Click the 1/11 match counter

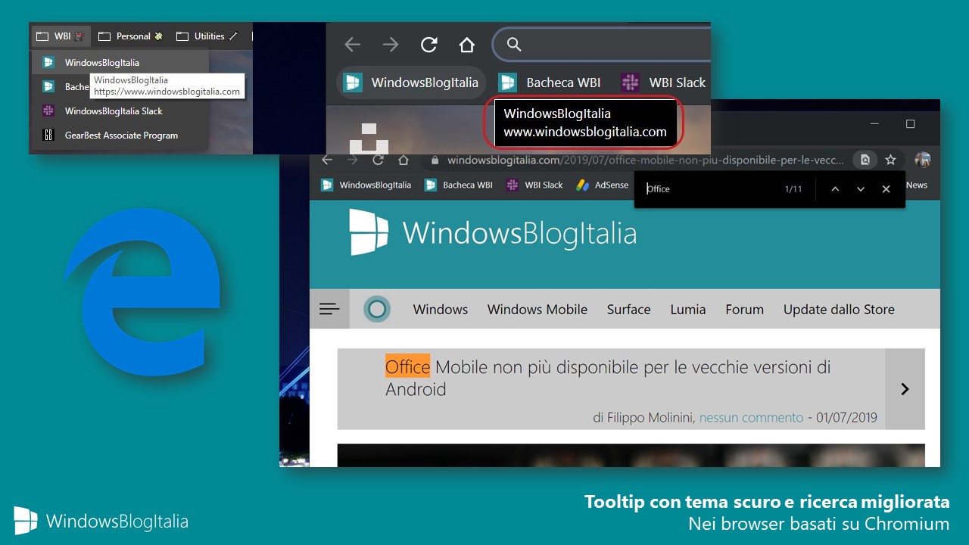pos(793,189)
